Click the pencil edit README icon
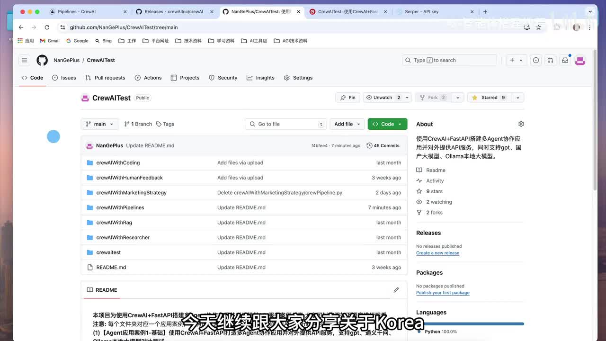The width and height of the screenshot is (606, 341). coord(396,290)
